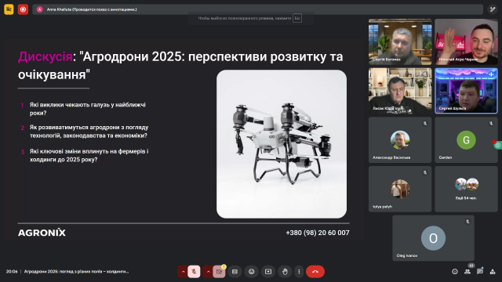Click the red recording indicator icon
This screenshot has width=502, height=282.
click(x=23, y=9)
